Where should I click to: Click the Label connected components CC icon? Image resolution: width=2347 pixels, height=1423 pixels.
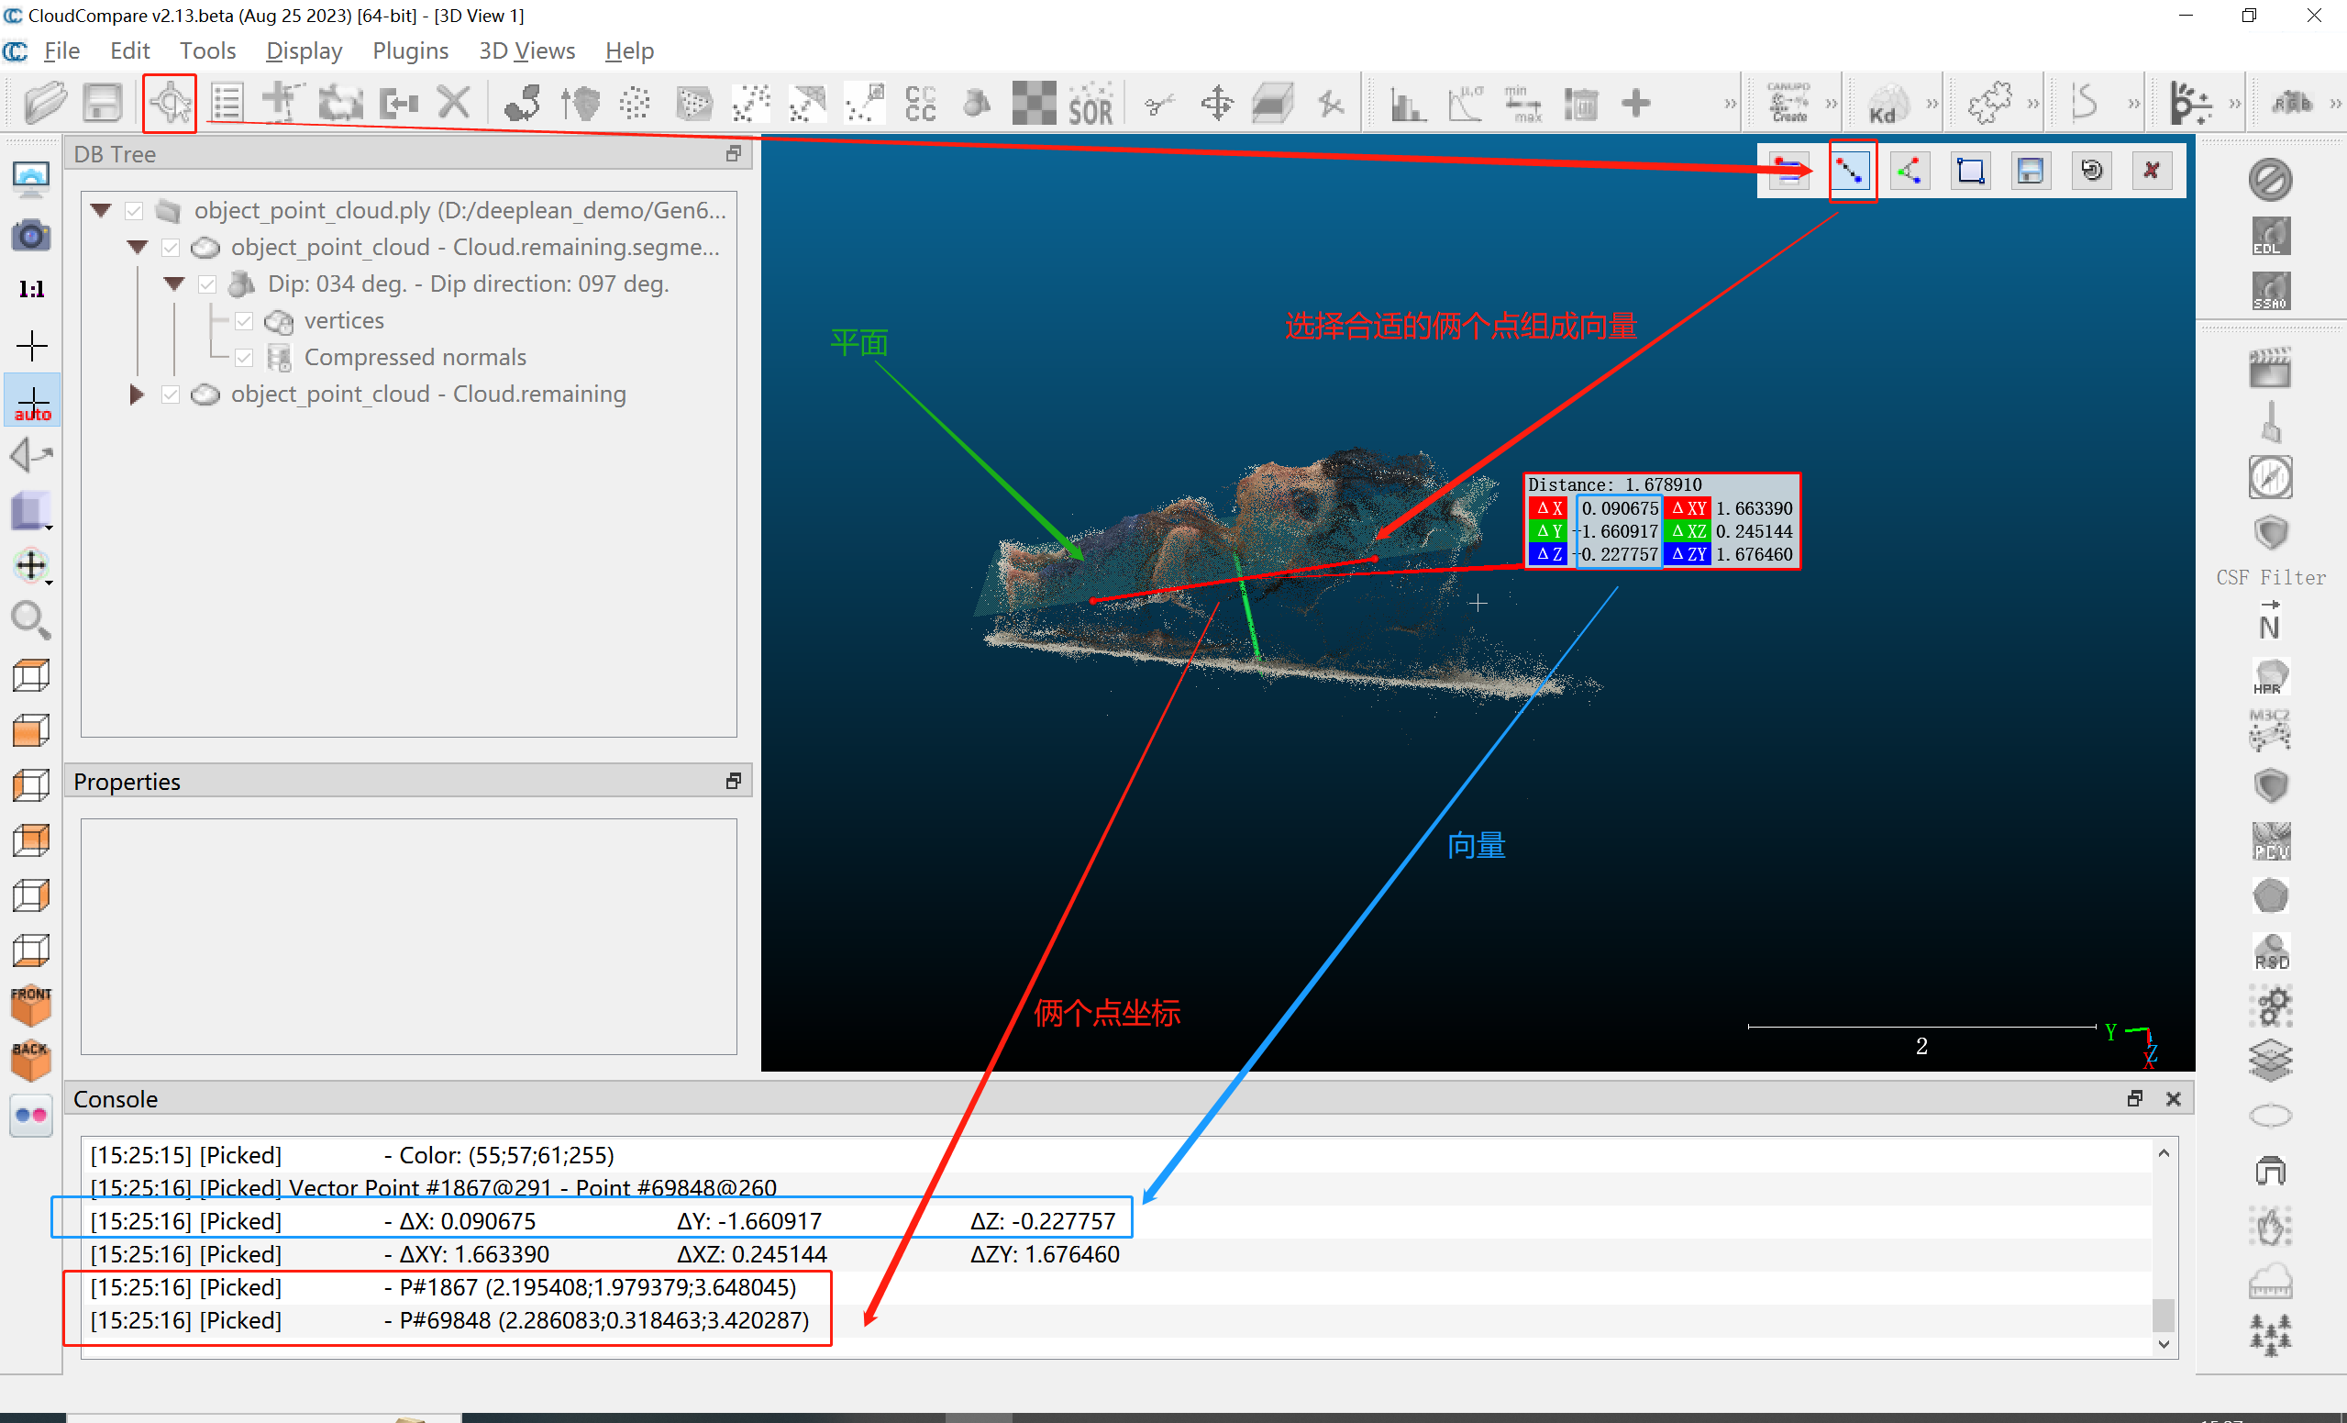click(921, 103)
